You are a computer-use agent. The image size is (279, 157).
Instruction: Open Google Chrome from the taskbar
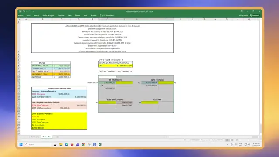(x=83, y=144)
